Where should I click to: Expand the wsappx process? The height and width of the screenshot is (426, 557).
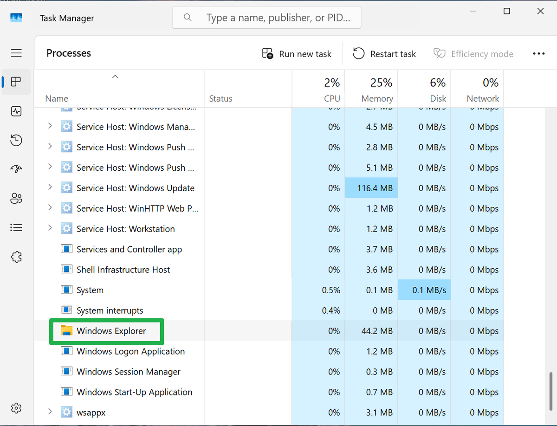click(x=50, y=412)
